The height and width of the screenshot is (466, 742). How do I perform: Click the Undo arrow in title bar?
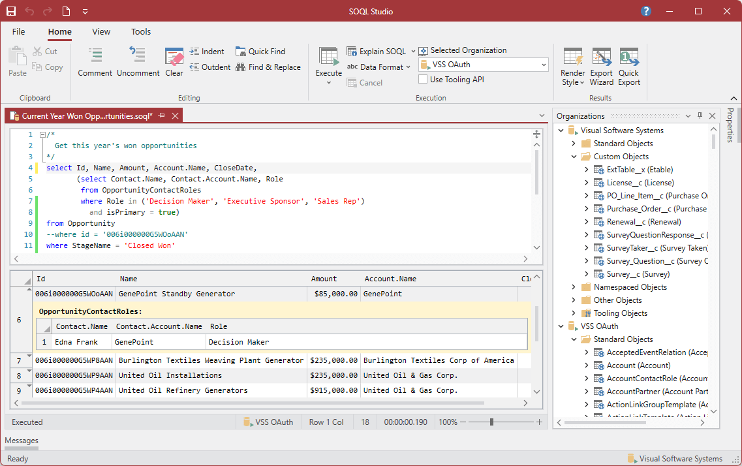click(29, 11)
